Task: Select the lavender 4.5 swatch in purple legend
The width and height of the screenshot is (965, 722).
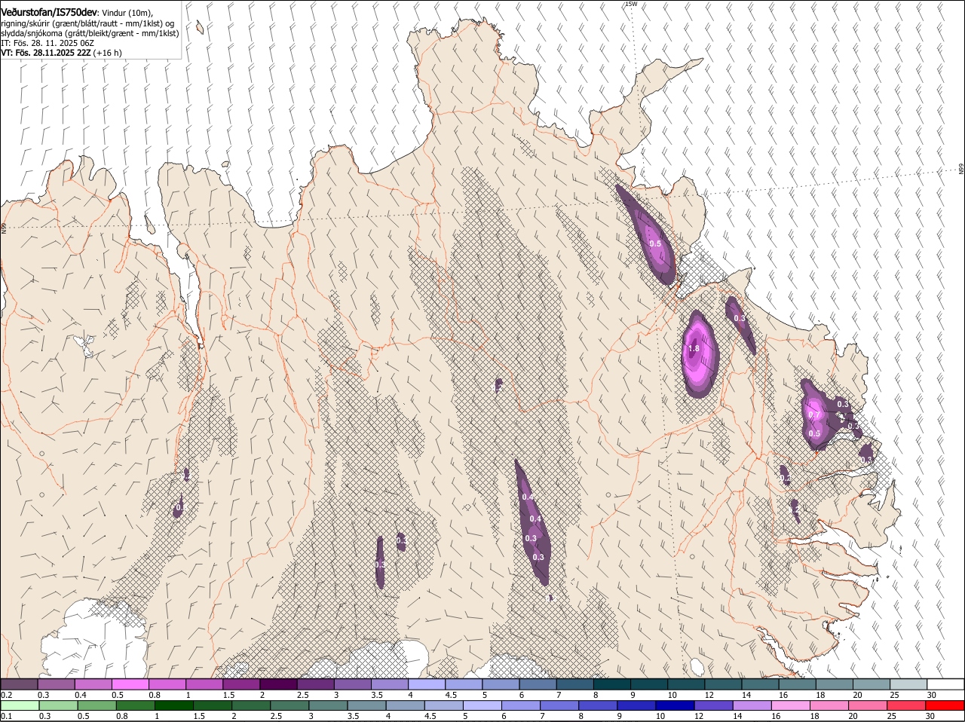Action: pyautogui.click(x=462, y=684)
